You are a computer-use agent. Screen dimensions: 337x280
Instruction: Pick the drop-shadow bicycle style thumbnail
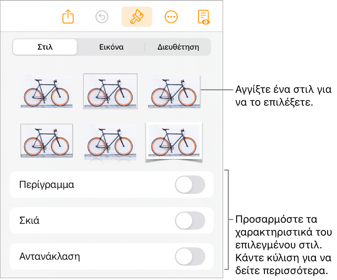pos(174,91)
